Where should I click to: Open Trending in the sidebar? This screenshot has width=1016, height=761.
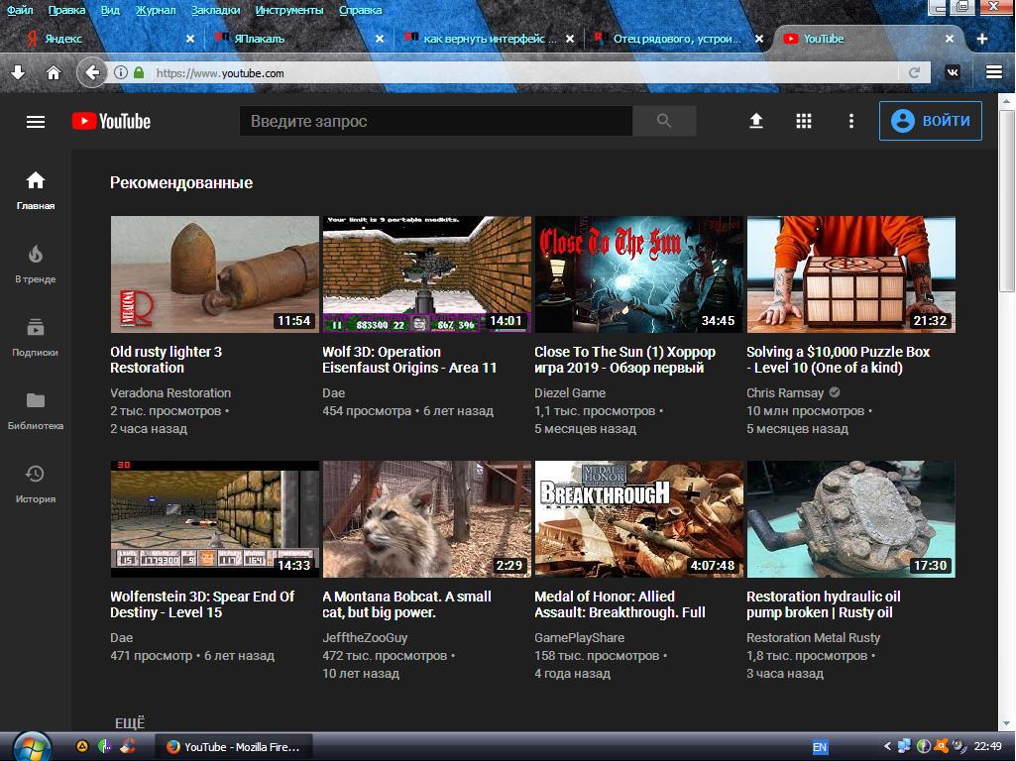click(x=36, y=264)
